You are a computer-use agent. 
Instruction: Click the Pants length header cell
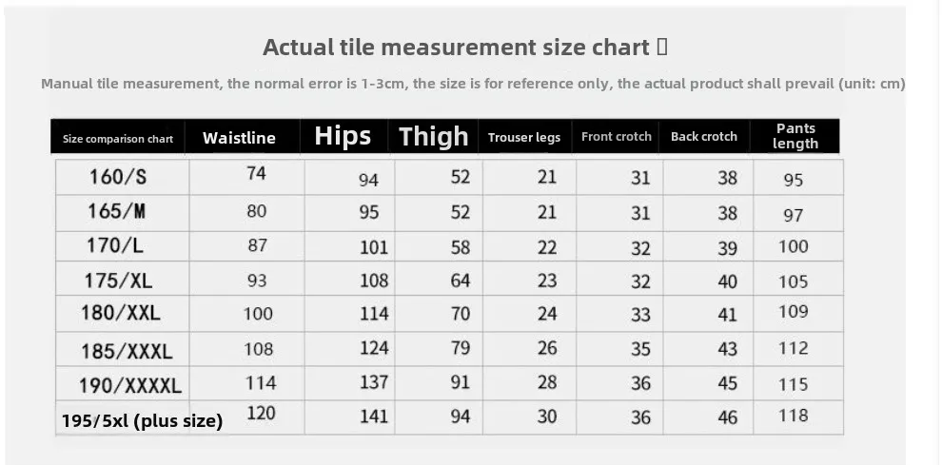(x=795, y=136)
